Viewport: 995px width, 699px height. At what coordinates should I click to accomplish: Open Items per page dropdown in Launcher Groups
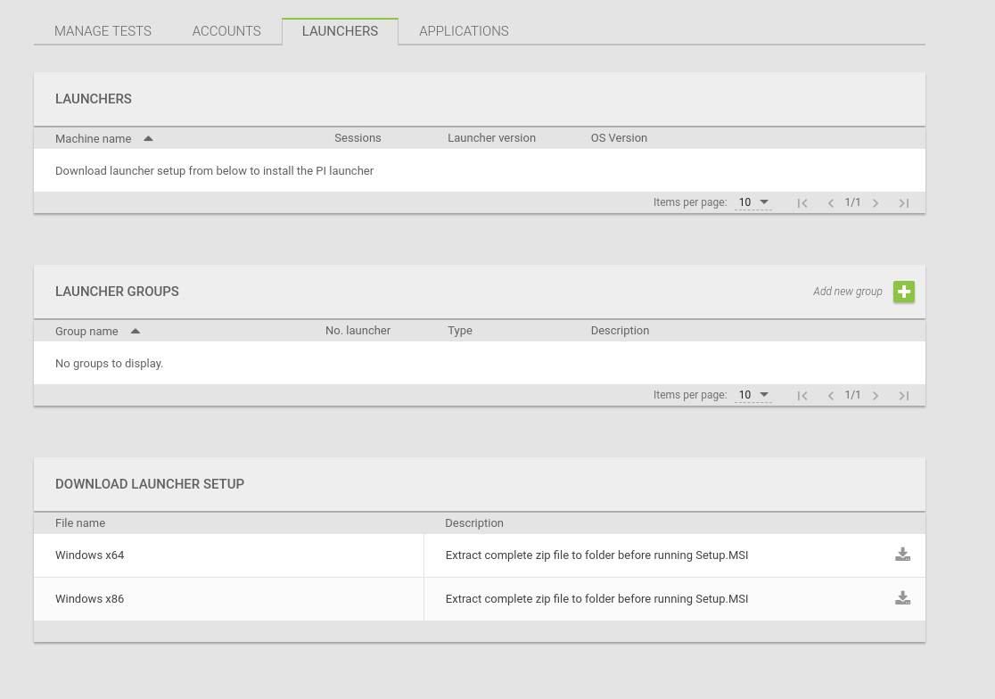point(752,395)
